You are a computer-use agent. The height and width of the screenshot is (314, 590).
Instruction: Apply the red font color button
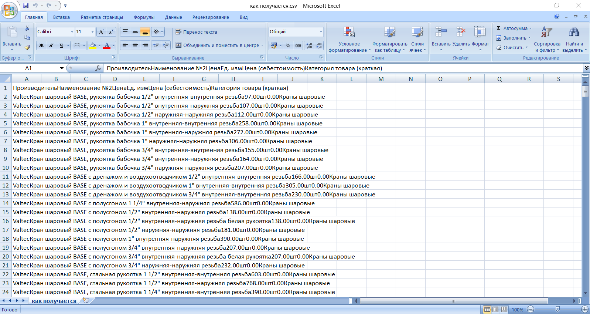coord(107,45)
